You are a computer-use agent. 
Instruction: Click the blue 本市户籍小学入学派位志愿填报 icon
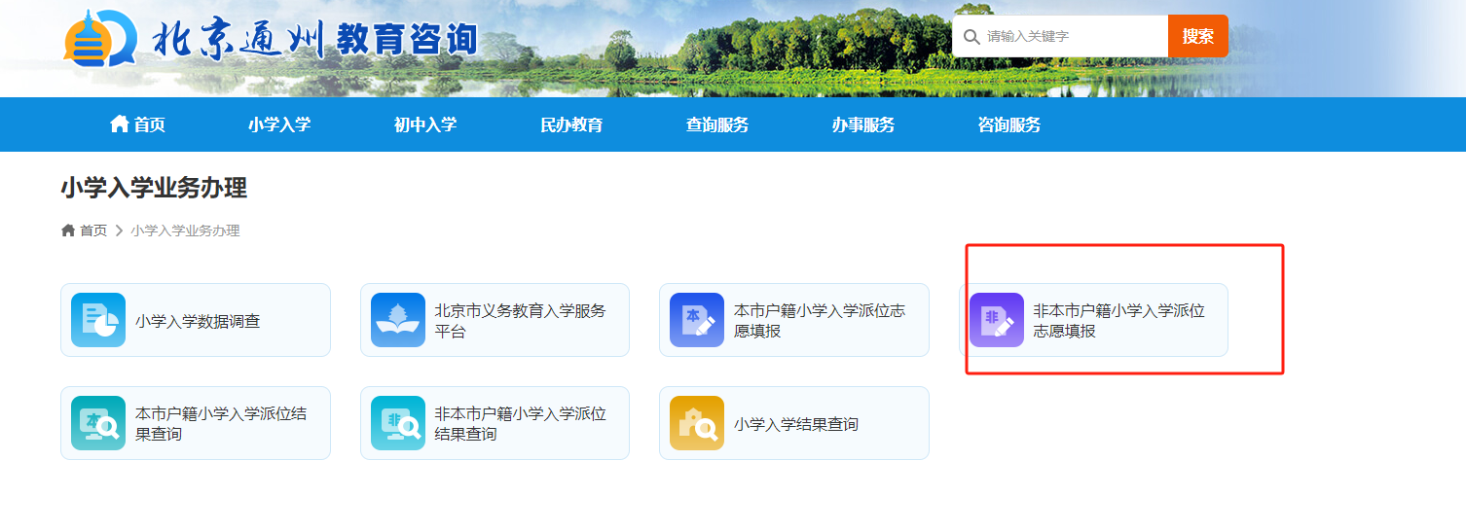(697, 320)
